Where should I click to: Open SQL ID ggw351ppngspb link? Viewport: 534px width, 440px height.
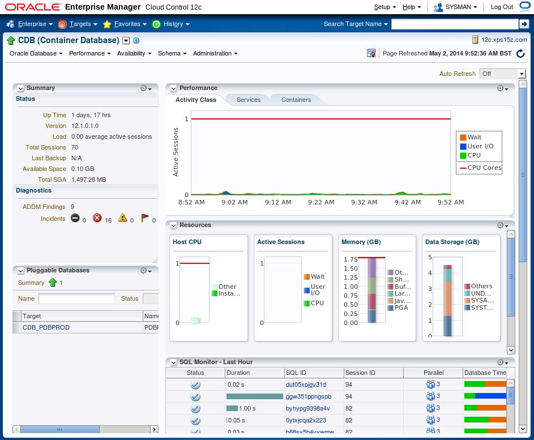[x=309, y=396]
